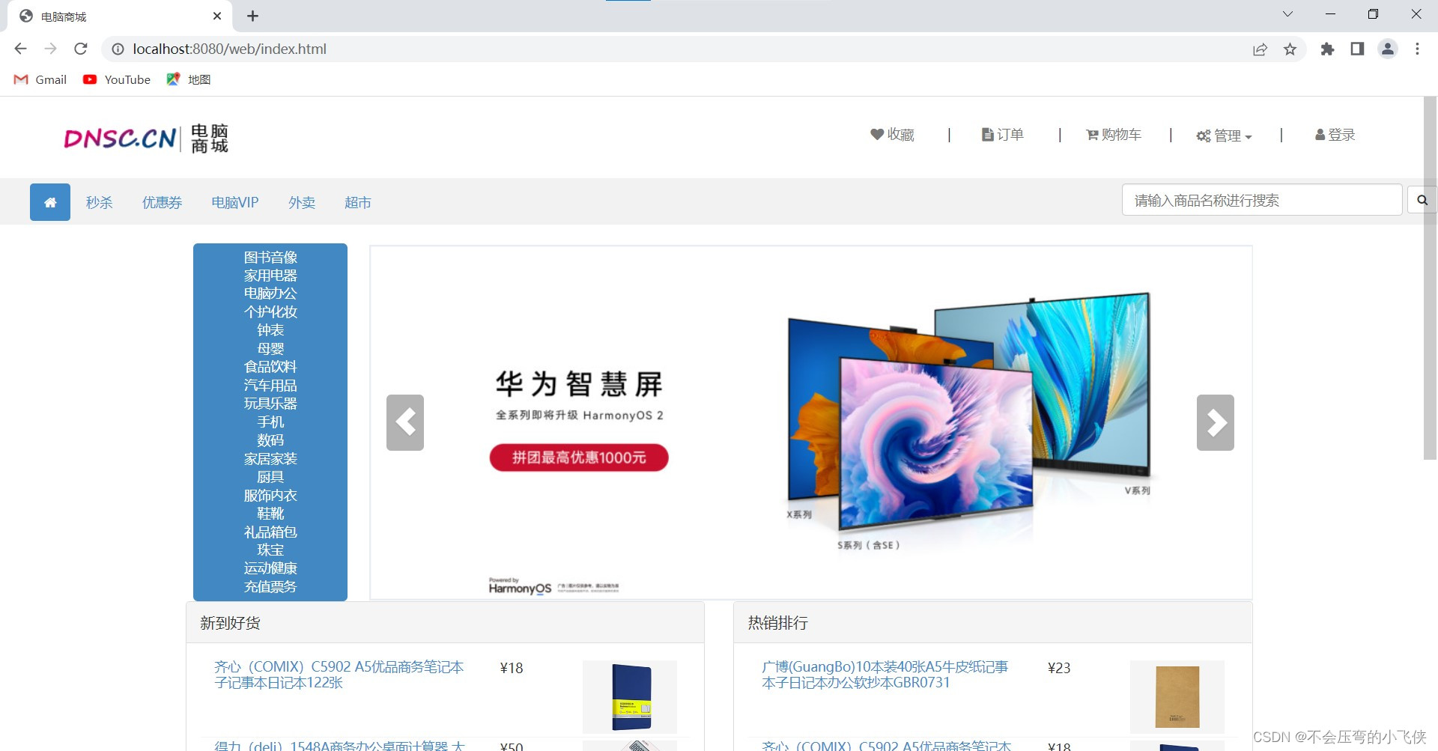The height and width of the screenshot is (751, 1438).
Task: Open the Gmail bookmark
Action: (x=40, y=79)
